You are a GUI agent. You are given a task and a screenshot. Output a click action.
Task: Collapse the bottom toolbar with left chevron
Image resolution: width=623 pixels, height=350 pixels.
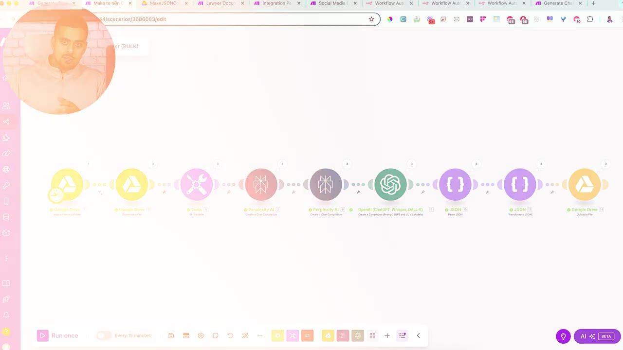coord(418,335)
